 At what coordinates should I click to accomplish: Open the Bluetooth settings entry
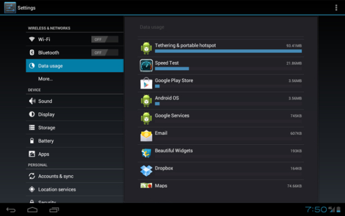(75, 52)
